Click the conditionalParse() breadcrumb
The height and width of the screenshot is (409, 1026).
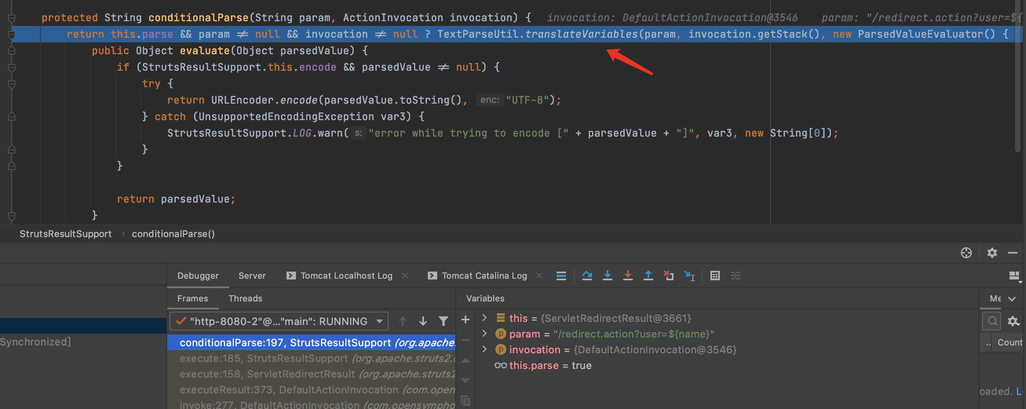[173, 234]
